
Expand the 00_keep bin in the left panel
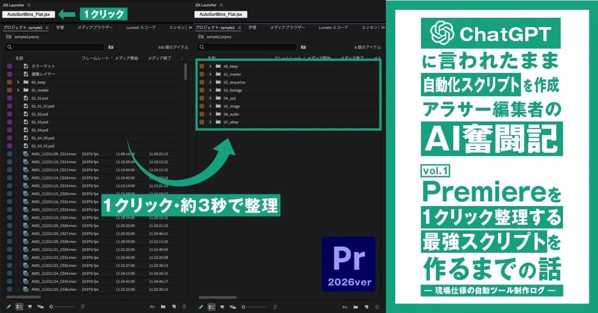point(18,82)
